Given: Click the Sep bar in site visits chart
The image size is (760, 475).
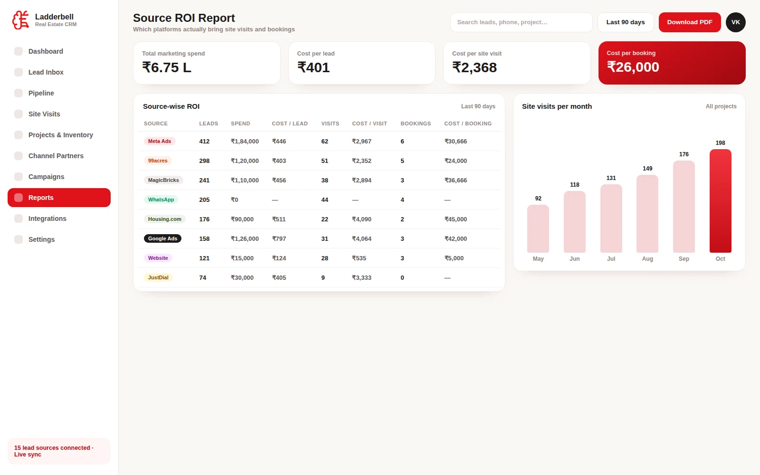Looking at the screenshot, I should pos(684,207).
